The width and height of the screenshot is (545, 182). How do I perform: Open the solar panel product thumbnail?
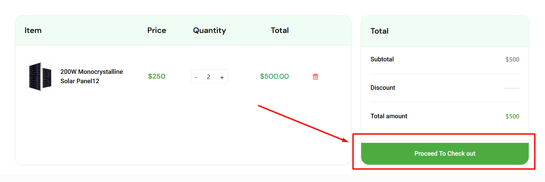(x=40, y=77)
